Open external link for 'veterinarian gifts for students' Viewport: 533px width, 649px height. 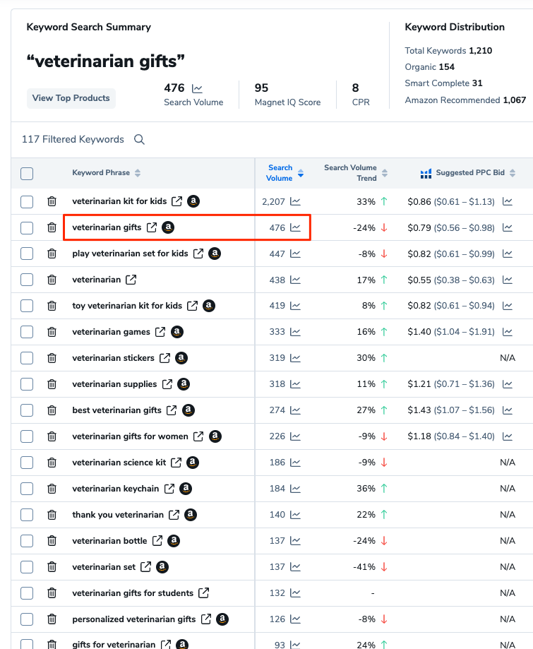coord(203,593)
